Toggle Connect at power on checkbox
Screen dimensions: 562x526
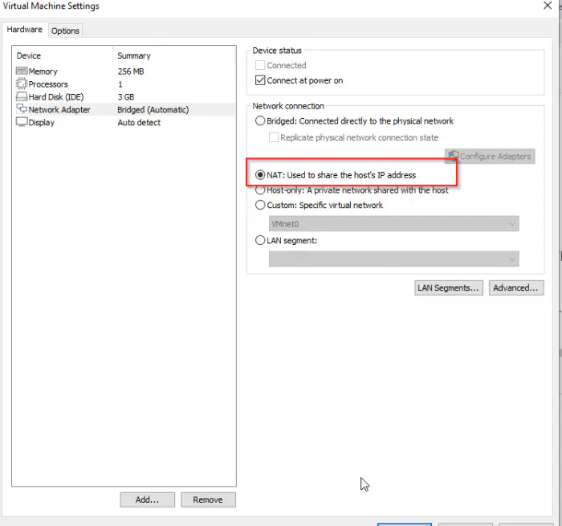260,80
